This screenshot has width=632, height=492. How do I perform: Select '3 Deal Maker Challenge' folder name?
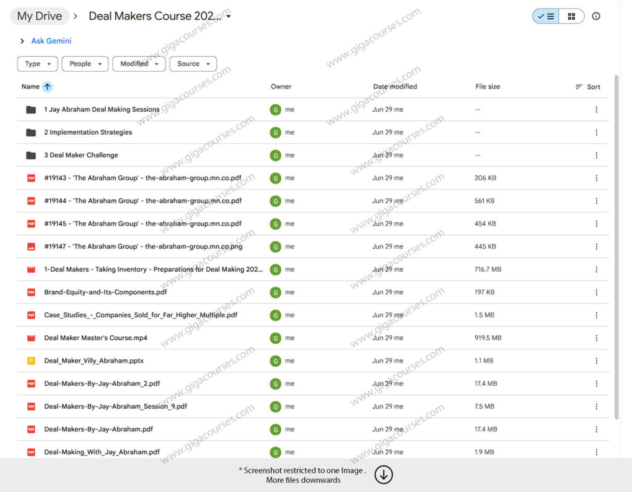pos(81,156)
